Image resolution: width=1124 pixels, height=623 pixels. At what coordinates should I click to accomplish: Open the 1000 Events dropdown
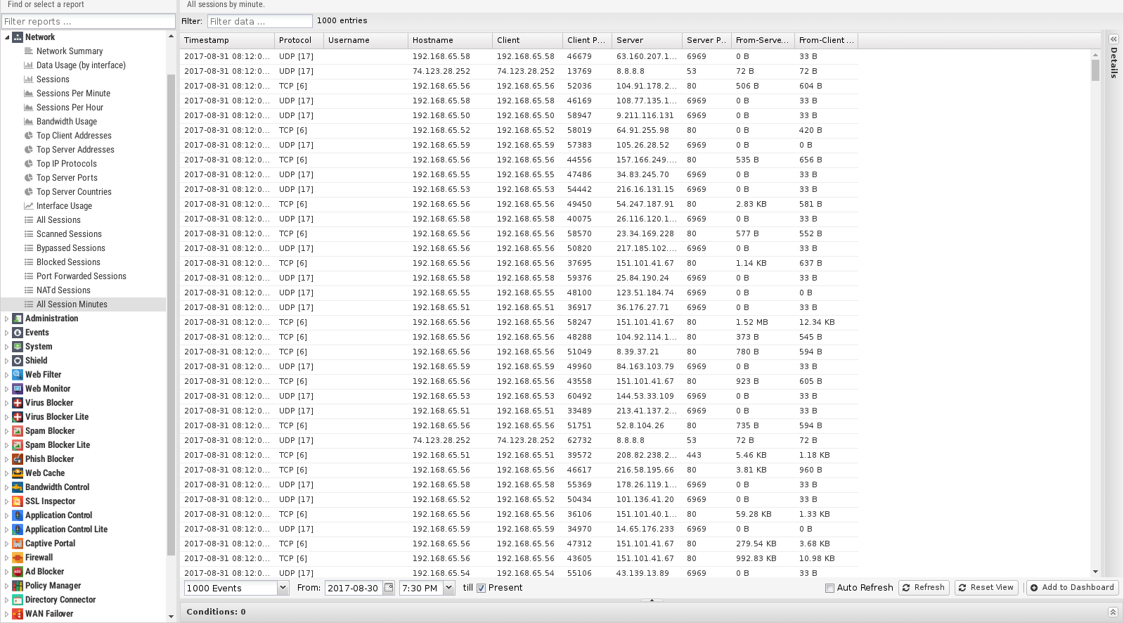[x=283, y=588]
